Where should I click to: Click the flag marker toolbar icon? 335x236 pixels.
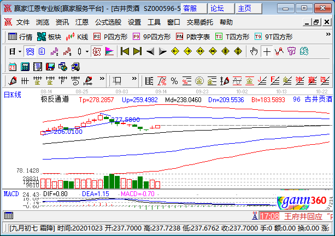[x=109, y=51]
